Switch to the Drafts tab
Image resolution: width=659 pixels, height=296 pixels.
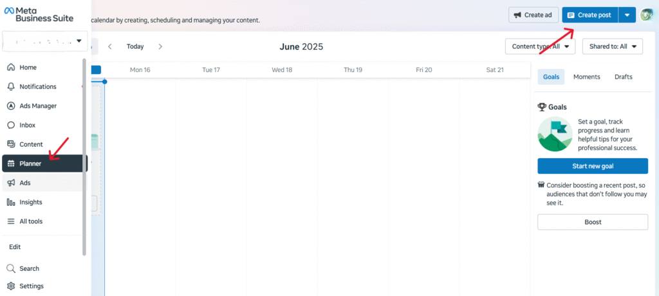pyautogui.click(x=623, y=77)
